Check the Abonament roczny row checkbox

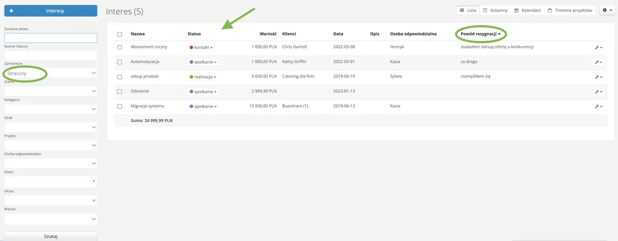(x=119, y=47)
